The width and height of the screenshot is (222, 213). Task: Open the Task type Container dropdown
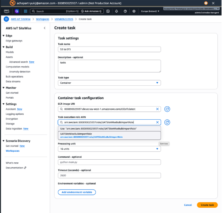pos(109,83)
